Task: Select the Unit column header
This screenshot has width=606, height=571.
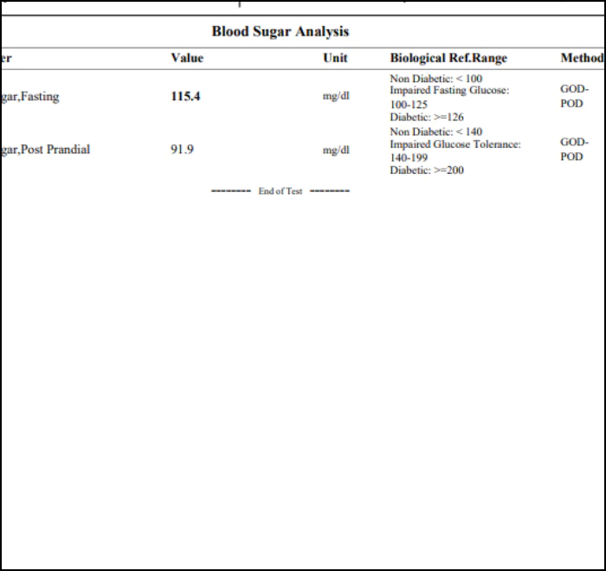Action: point(335,58)
